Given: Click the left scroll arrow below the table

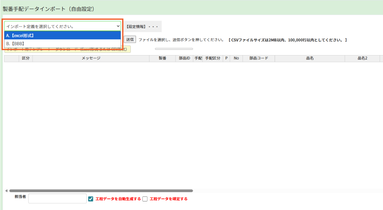Looking at the screenshot, I should click(6, 191).
